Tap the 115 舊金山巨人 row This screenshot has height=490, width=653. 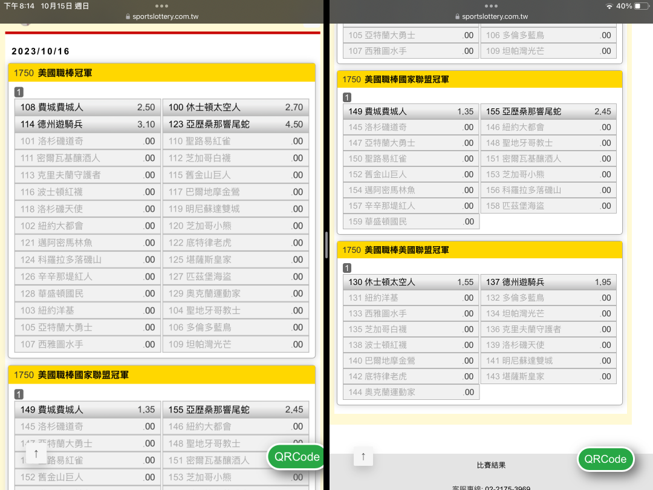236,175
